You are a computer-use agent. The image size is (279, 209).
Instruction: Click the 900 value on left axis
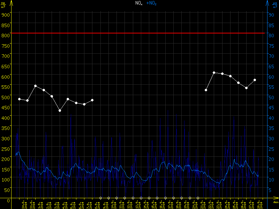pyautogui.click(x=6, y=14)
